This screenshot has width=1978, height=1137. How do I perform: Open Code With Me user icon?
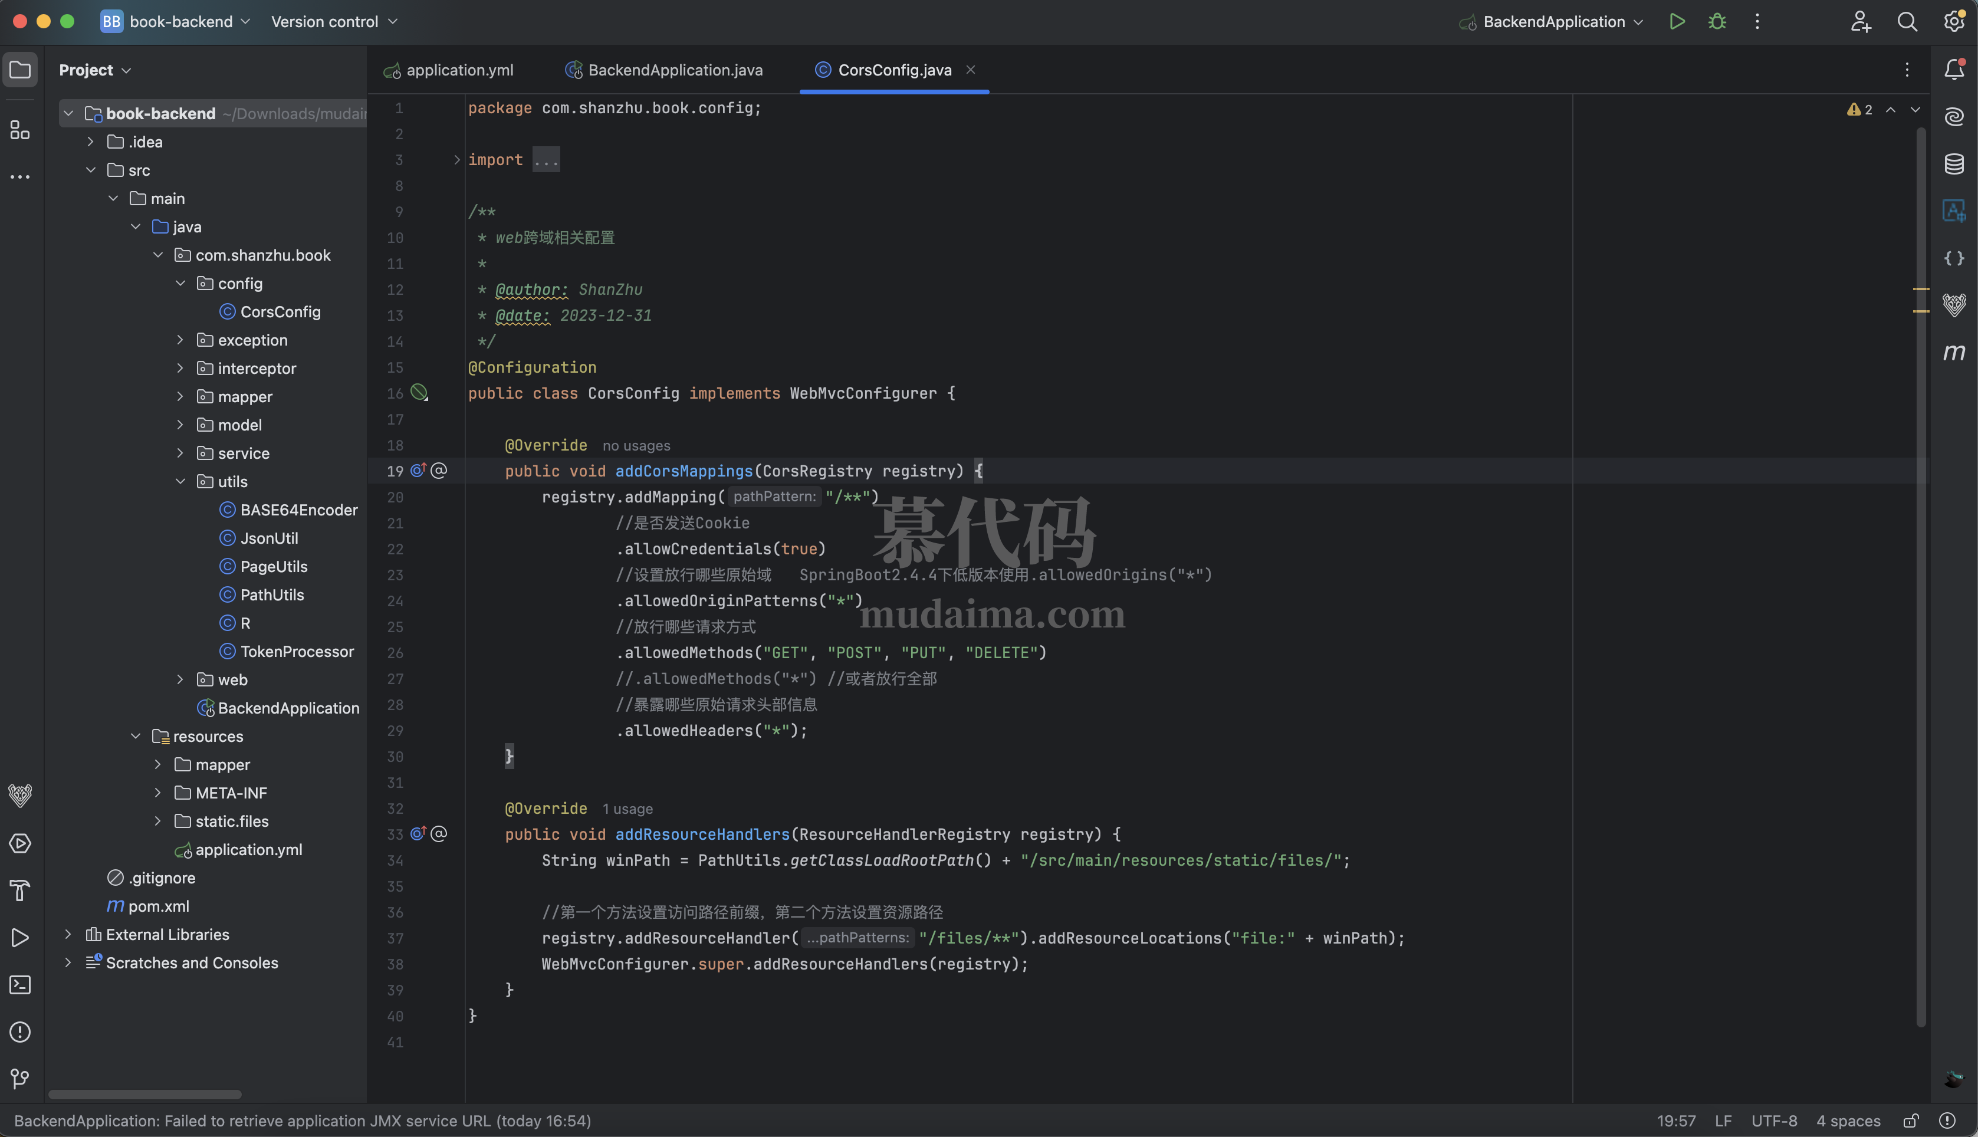tap(1860, 21)
